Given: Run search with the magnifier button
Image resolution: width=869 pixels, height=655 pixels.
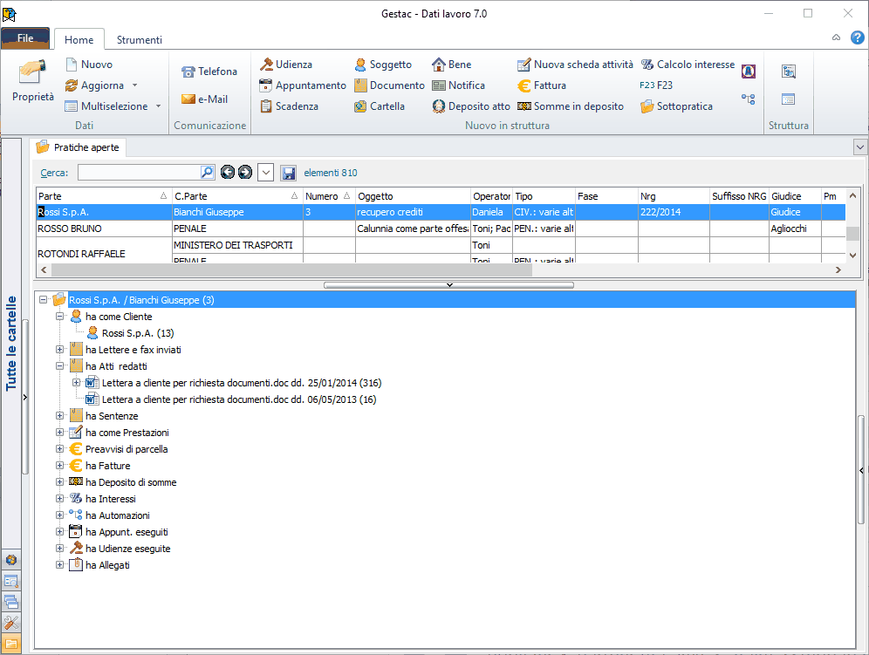Looking at the screenshot, I should (x=208, y=173).
